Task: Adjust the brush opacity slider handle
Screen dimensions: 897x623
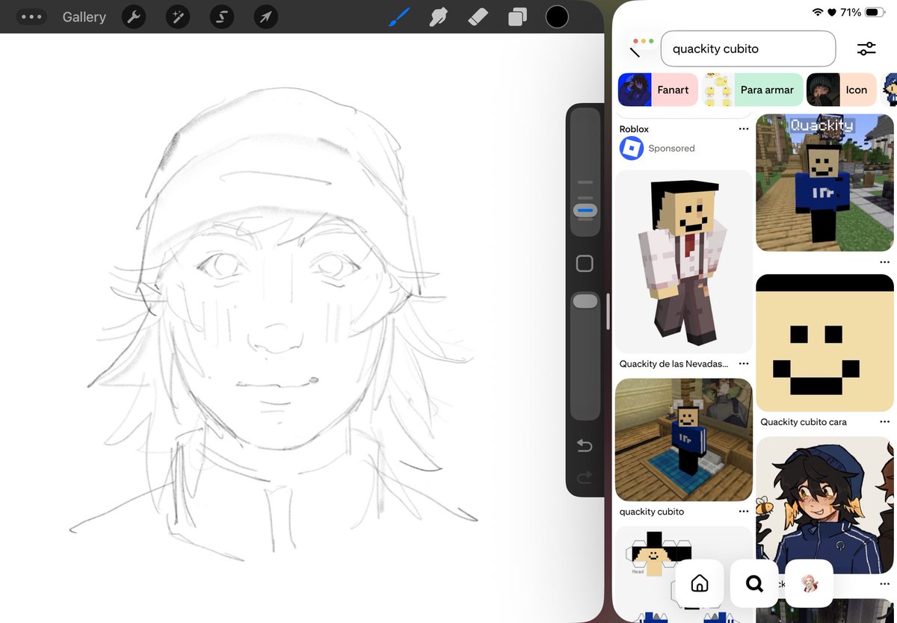Action: click(585, 301)
